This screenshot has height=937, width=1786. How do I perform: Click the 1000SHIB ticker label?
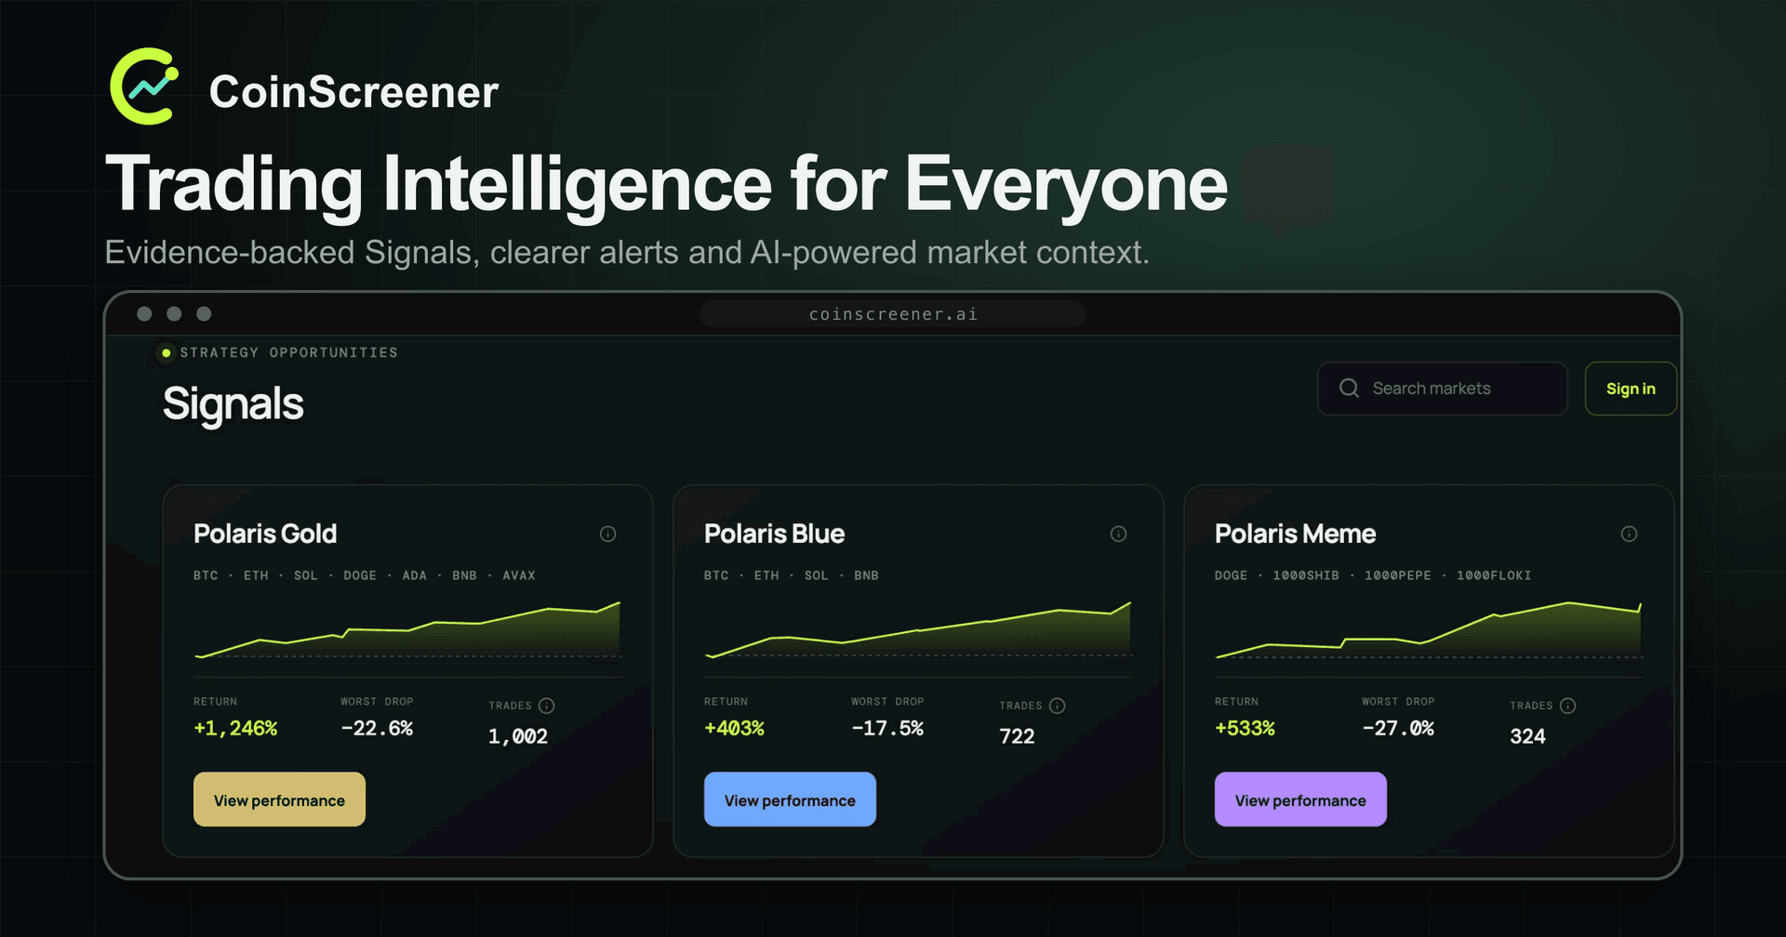tap(1306, 575)
